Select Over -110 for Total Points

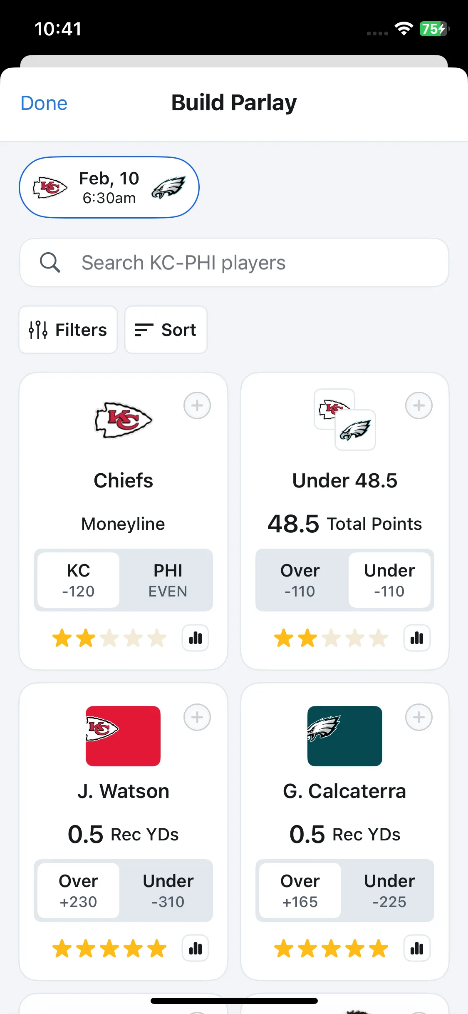300,580
